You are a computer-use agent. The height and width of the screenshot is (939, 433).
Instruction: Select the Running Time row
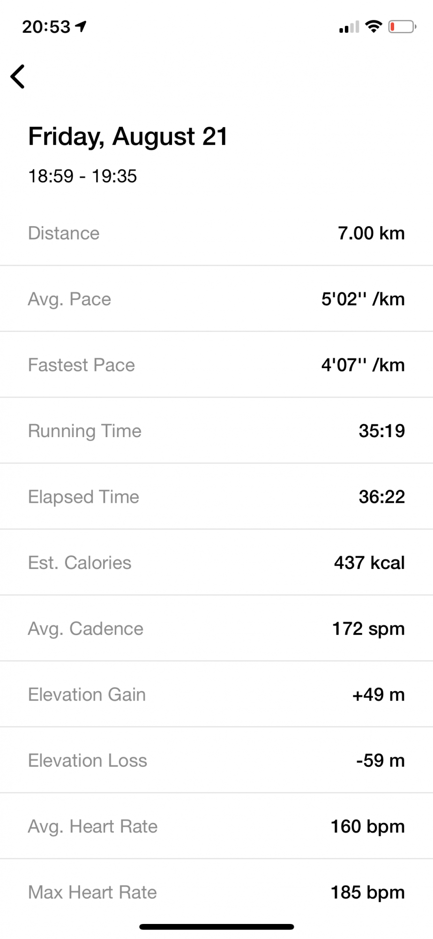pos(216,431)
